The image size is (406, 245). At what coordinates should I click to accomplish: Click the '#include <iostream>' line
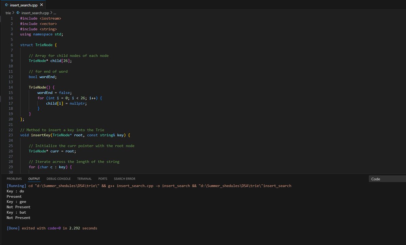click(x=41, y=18)
